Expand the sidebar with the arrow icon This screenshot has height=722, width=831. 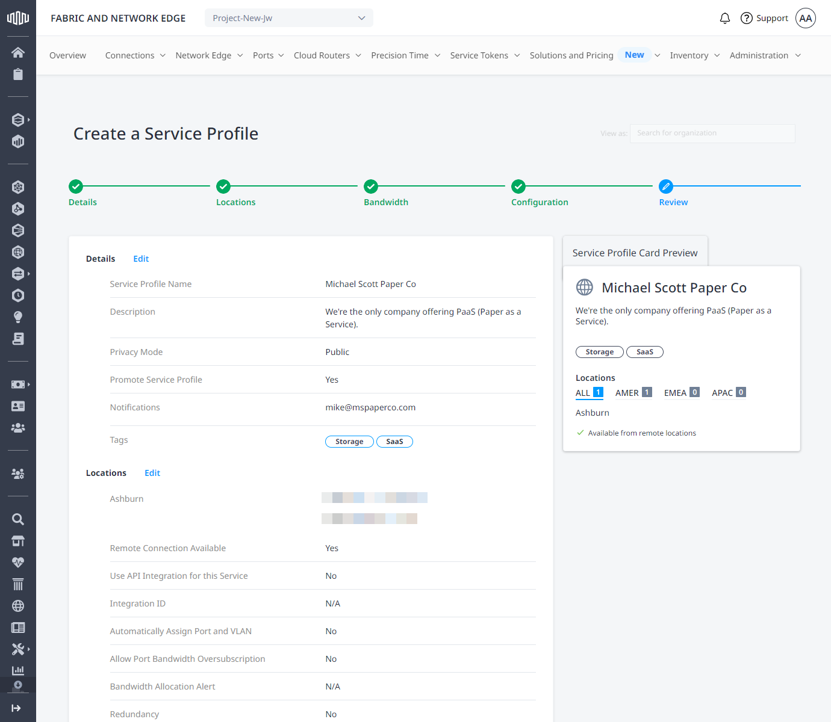click(x=17, y=708)
